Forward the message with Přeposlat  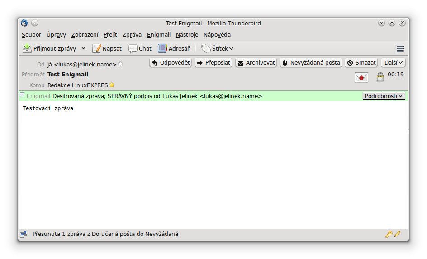tap(213, 62)
